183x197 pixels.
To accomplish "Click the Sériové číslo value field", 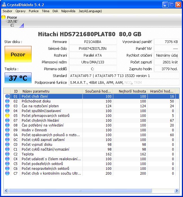I will pos(93,48).
